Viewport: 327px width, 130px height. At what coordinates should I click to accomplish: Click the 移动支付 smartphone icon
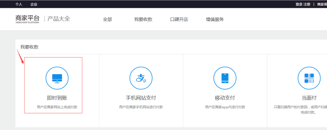point(225,78)
